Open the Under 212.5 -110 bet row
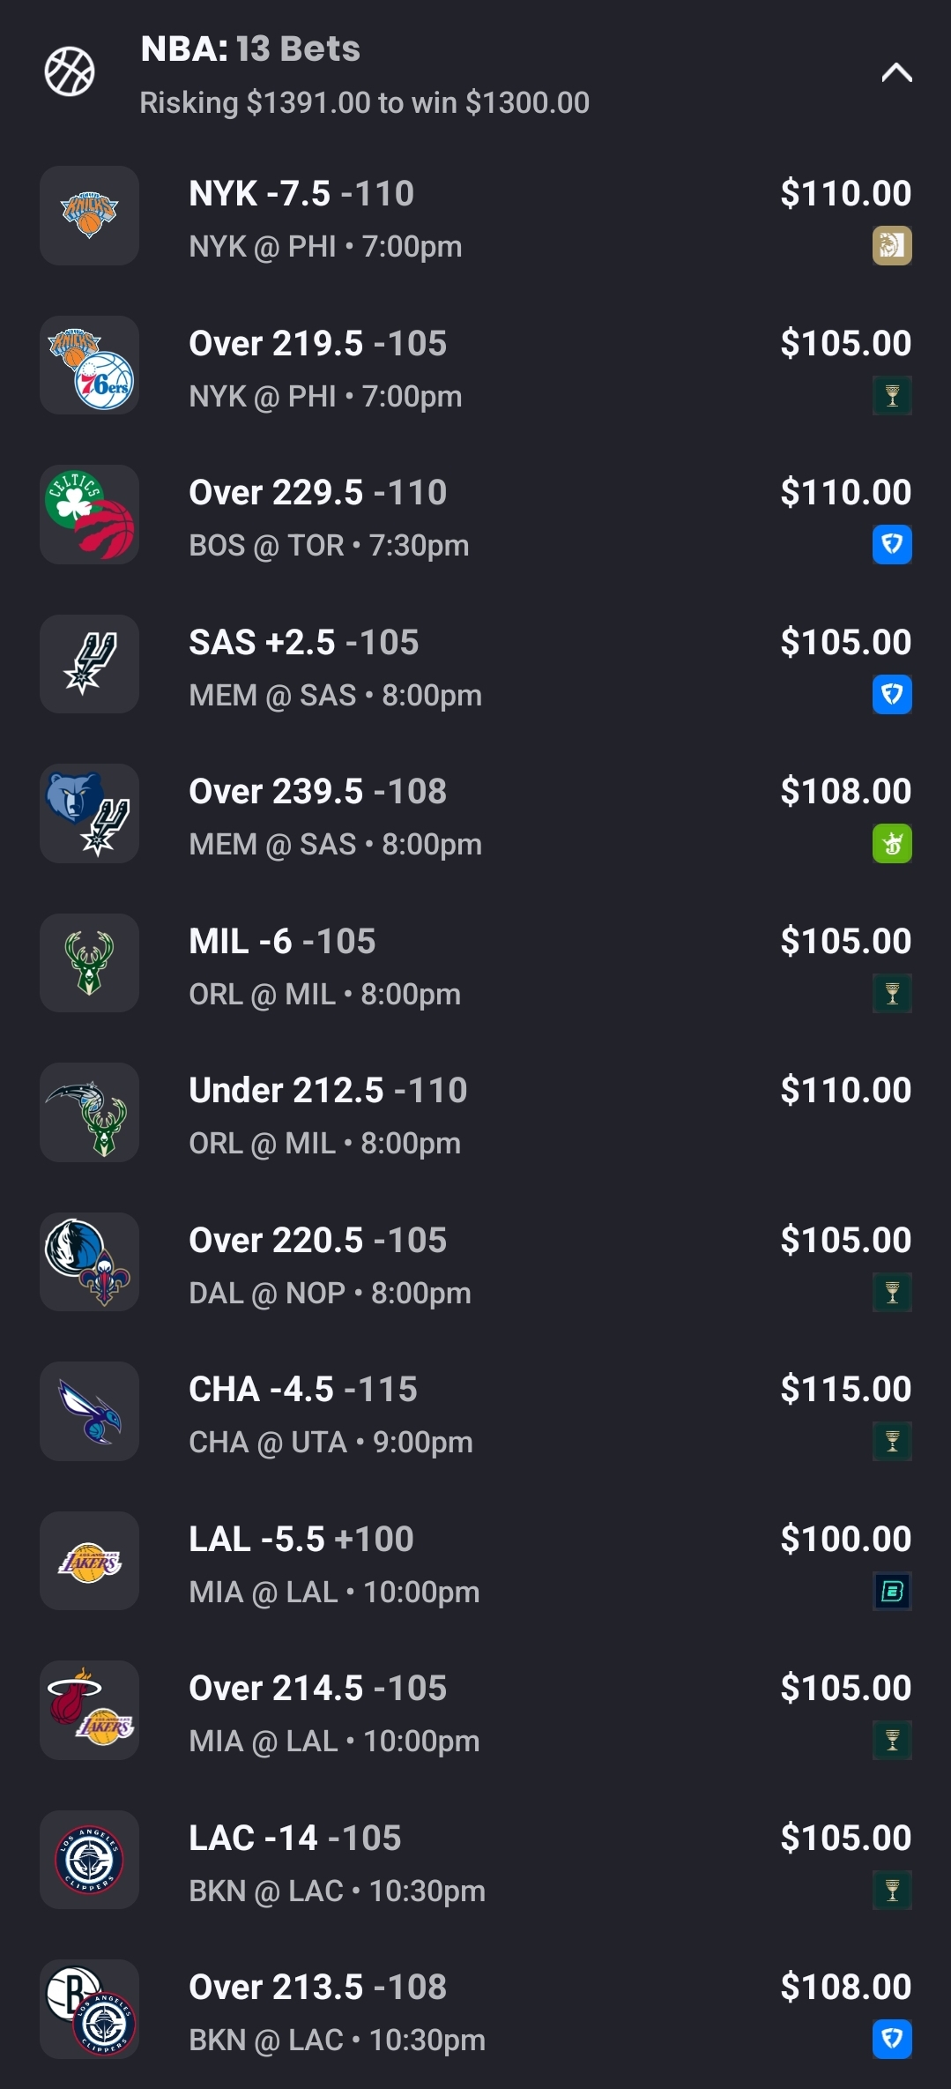The width and height of the screenshot is (951, 2089). [328, 1091]
